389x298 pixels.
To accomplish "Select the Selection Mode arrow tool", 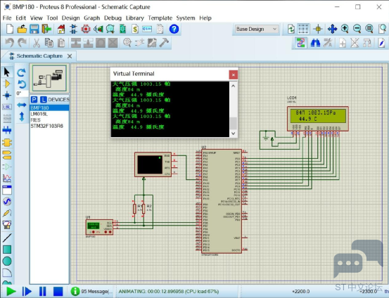I will pyautogui.click(x=7, y=72).
